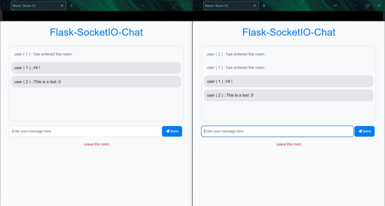The height and width of the screenshot is (206, 385).
Task: Close the Room (1) tab in the right window
Action: point(254,5)
